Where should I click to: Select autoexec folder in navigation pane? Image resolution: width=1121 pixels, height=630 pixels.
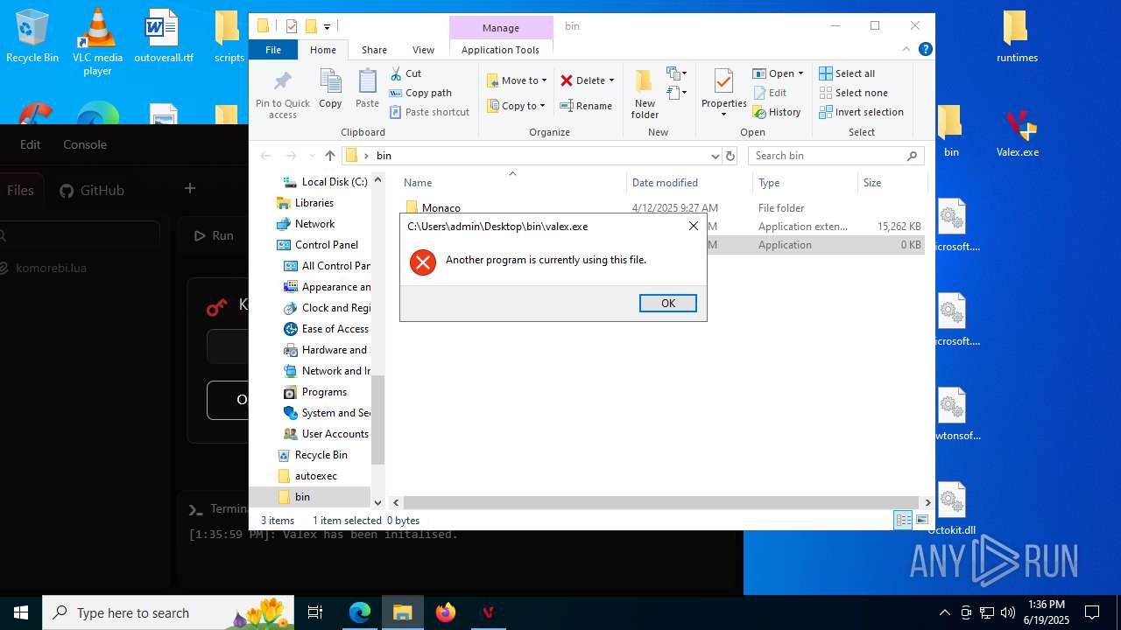tap(315, 476)
